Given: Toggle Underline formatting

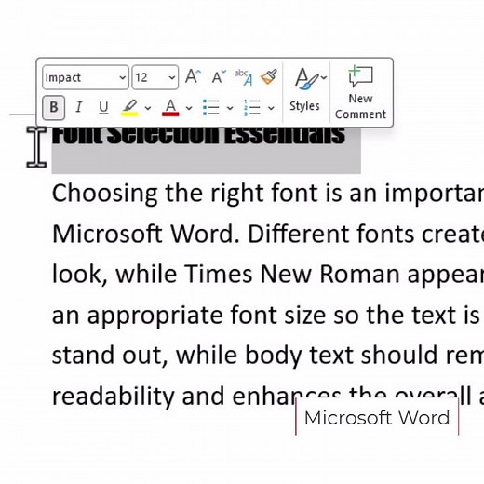Looking at the screenshot, I should 103,108.
